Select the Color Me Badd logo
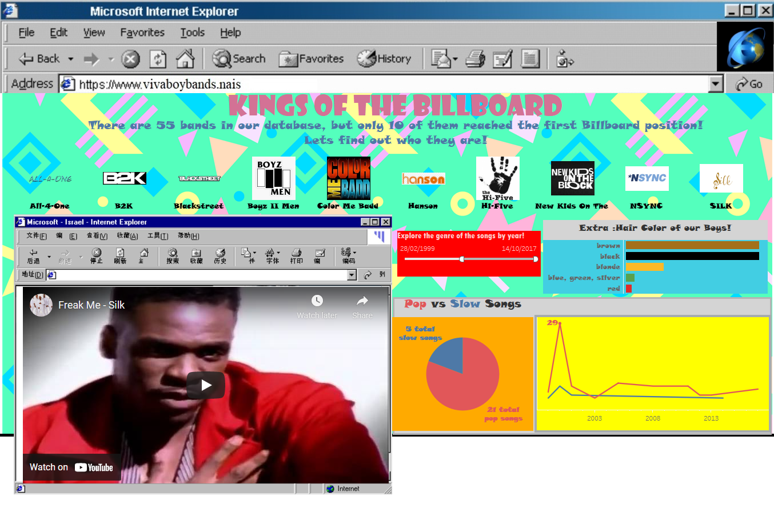The width and height of the screenshot is (774, 508). (x=349, y=178)
